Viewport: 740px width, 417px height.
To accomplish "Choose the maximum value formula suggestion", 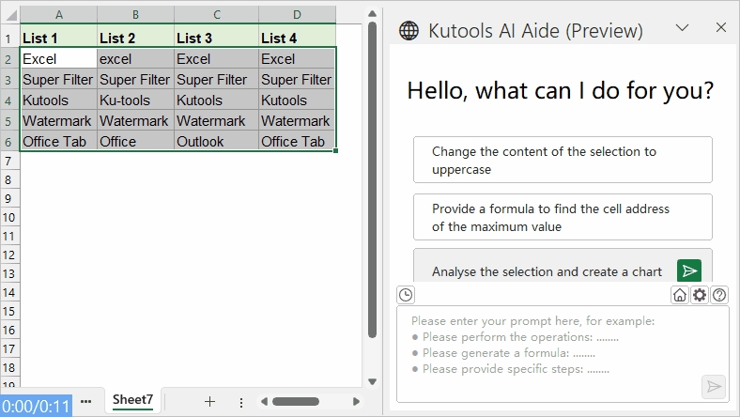I will 562,218.
